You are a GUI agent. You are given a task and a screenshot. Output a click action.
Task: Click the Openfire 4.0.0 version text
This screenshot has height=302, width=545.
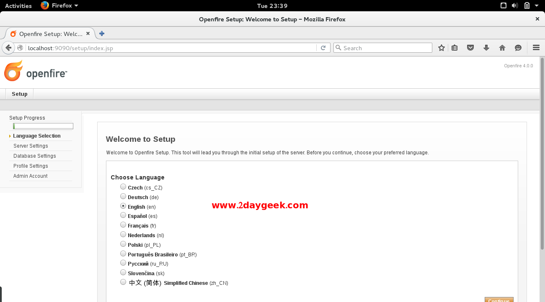(519, 66)
